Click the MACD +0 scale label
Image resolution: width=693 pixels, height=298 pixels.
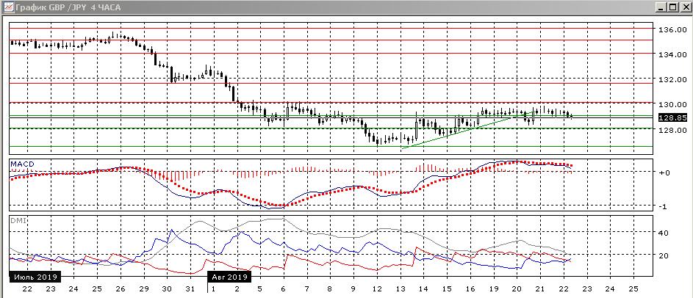click(664, 173)
